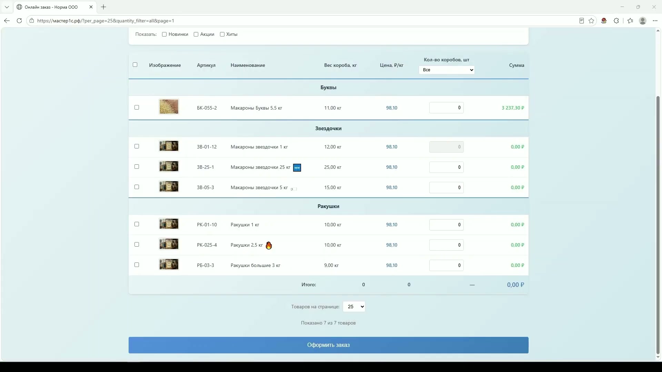This screenshot has width=662, height=372.
Task: Open the reader view icon in address bar
Action: tap(581, 21)
